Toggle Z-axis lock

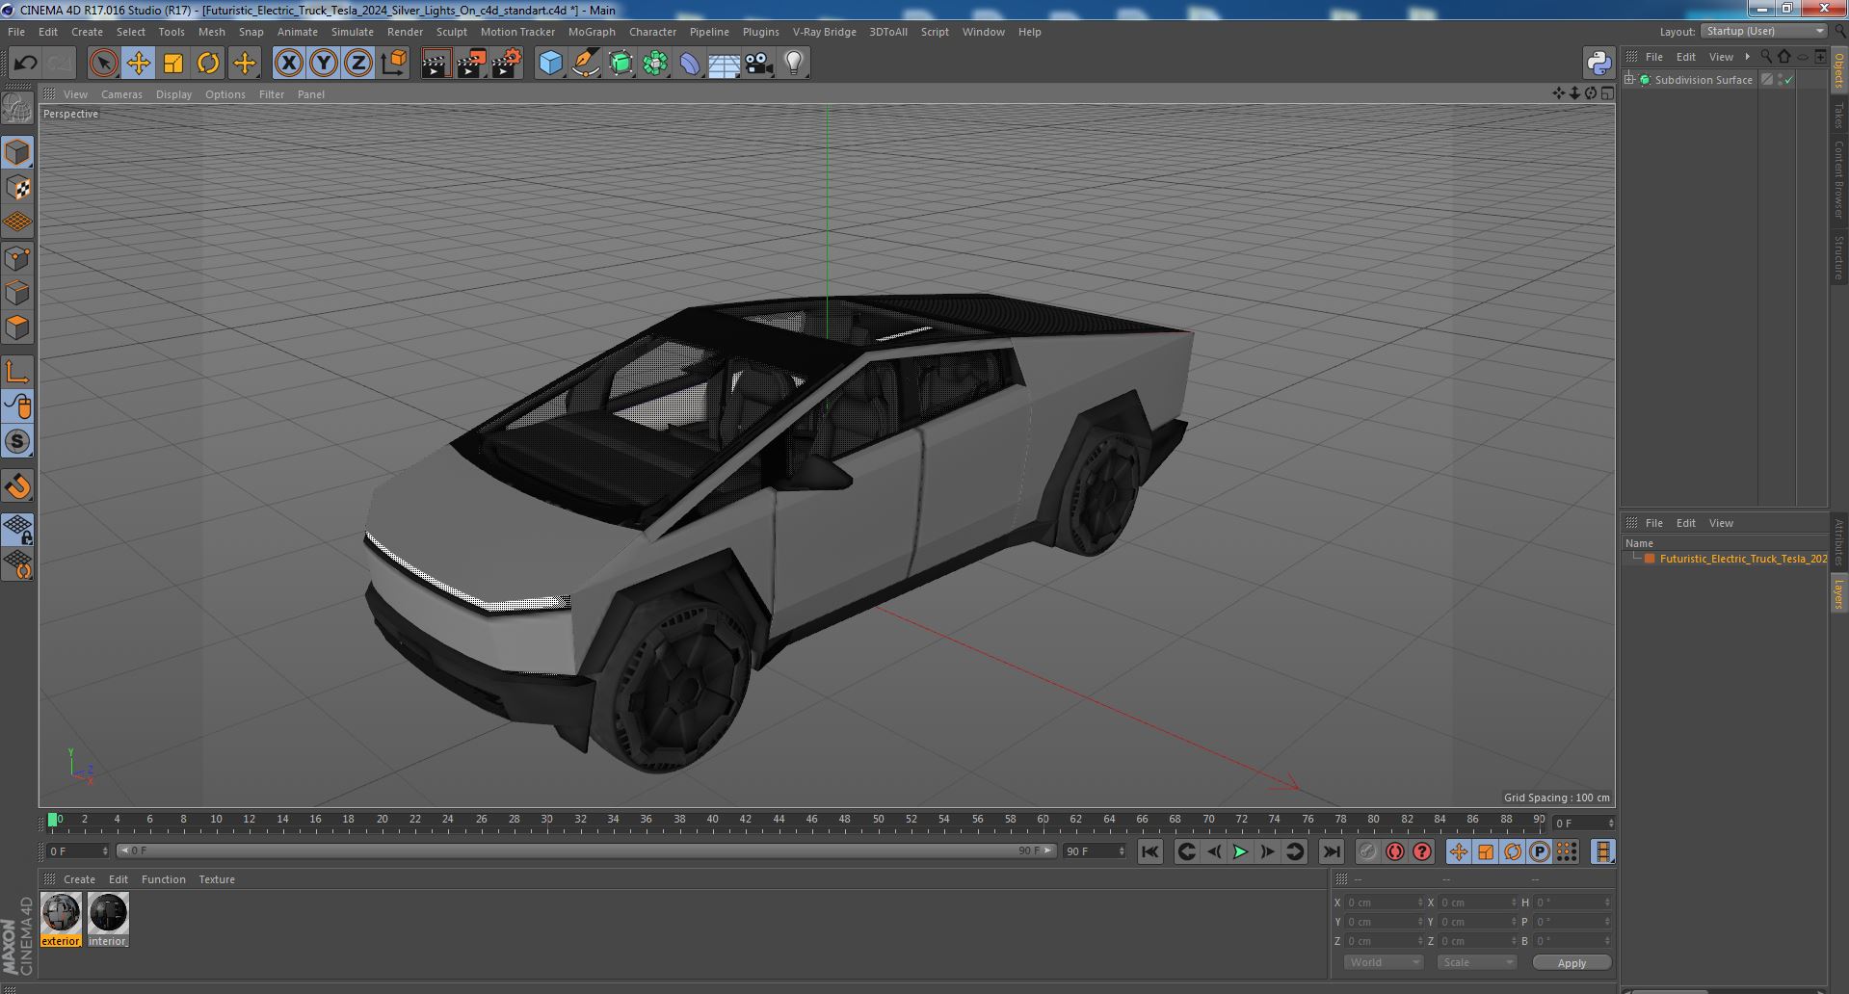(358, 64)
